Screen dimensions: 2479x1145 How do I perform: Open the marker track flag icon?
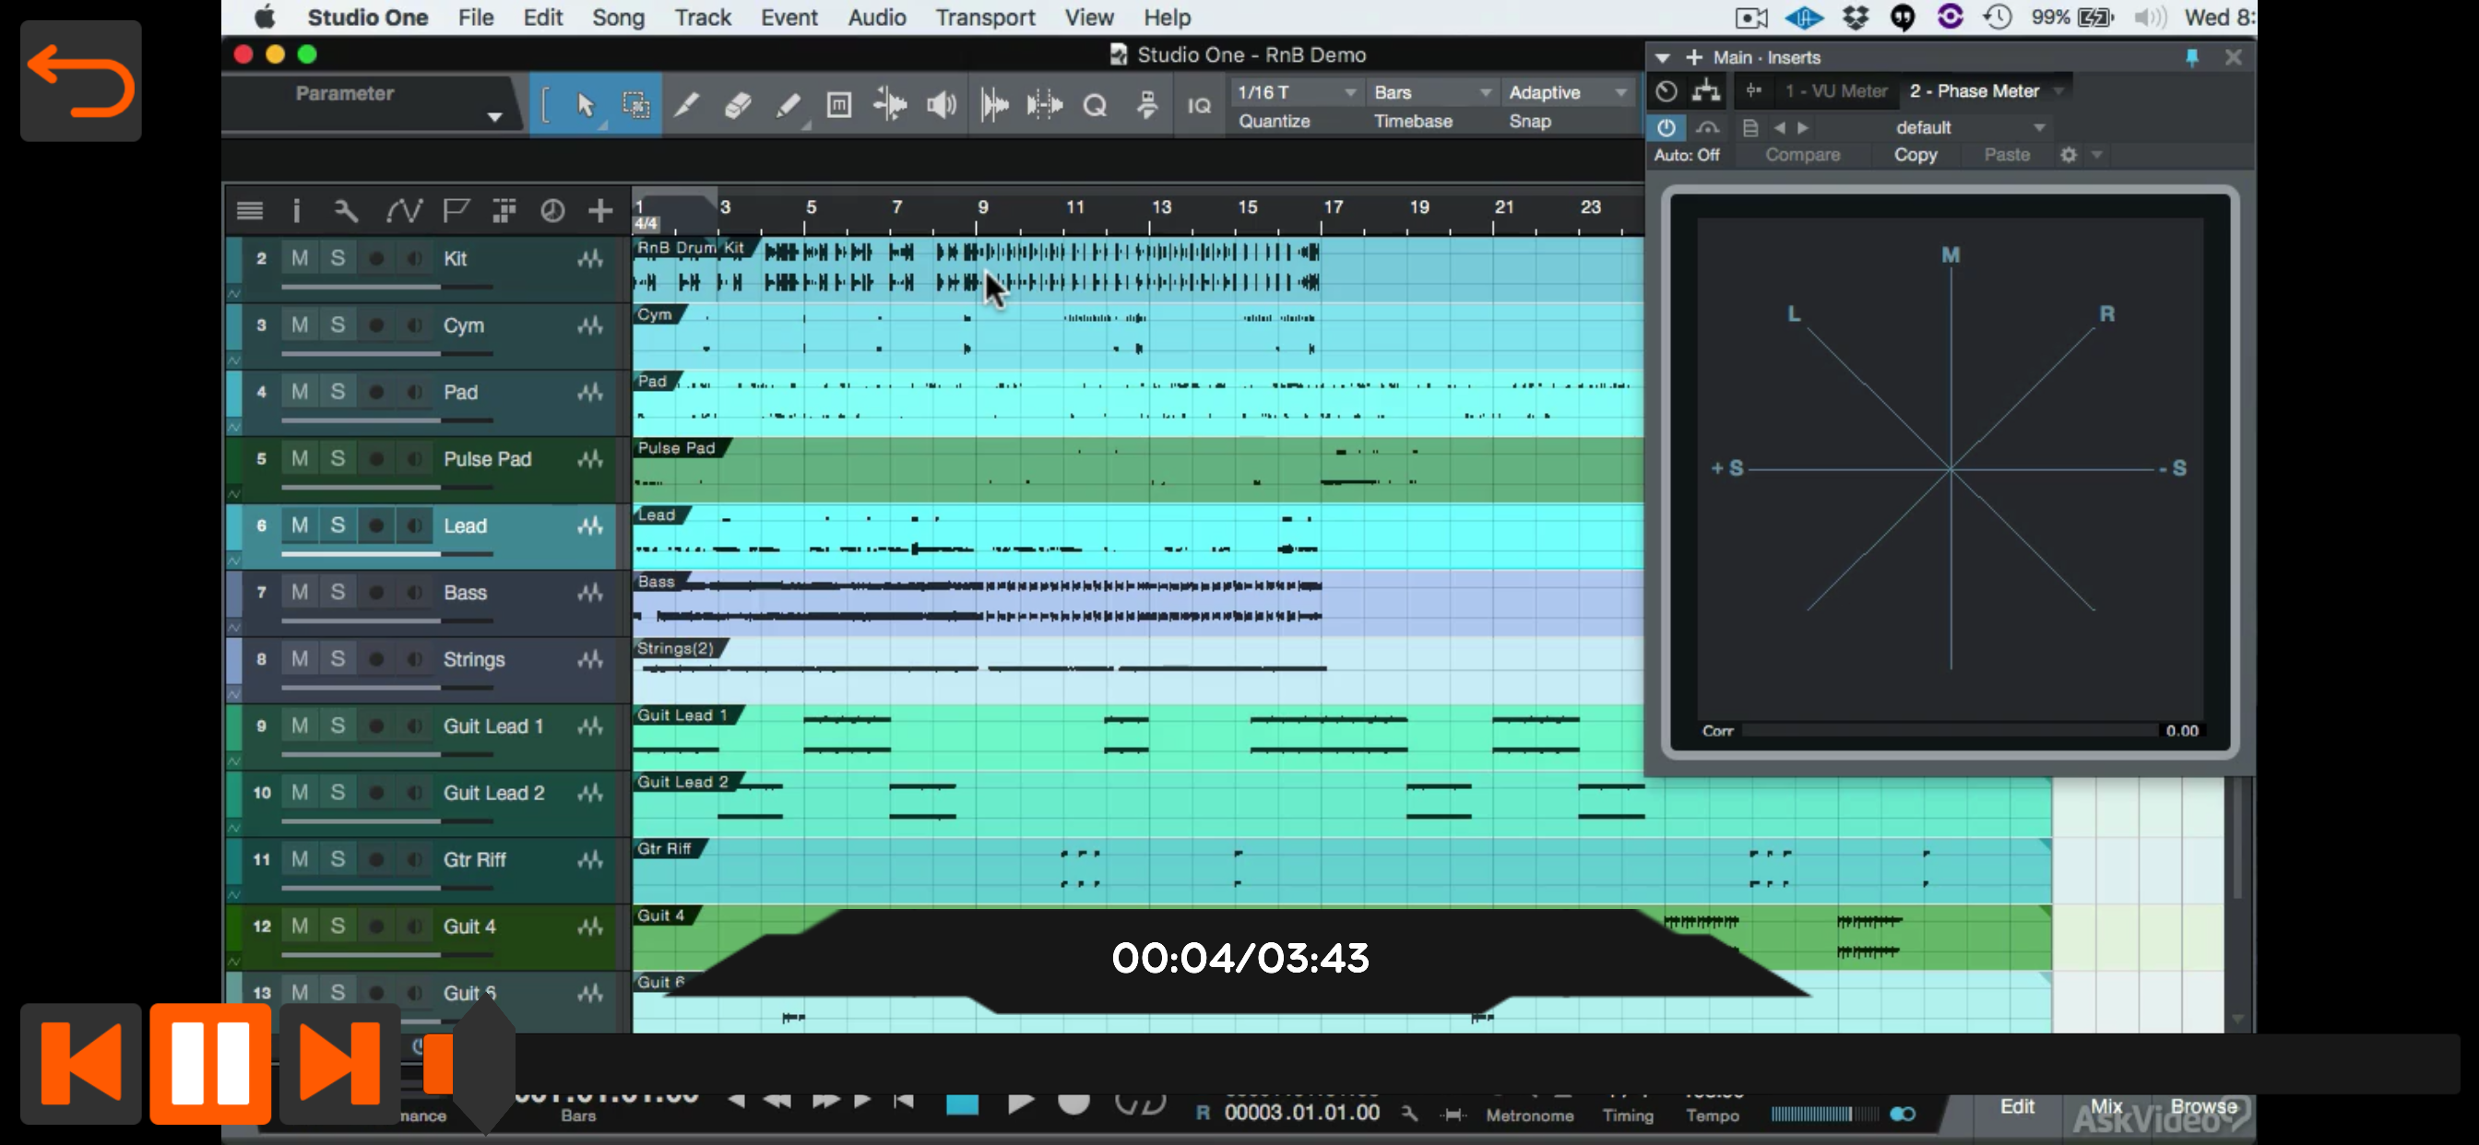coord(456,210)
